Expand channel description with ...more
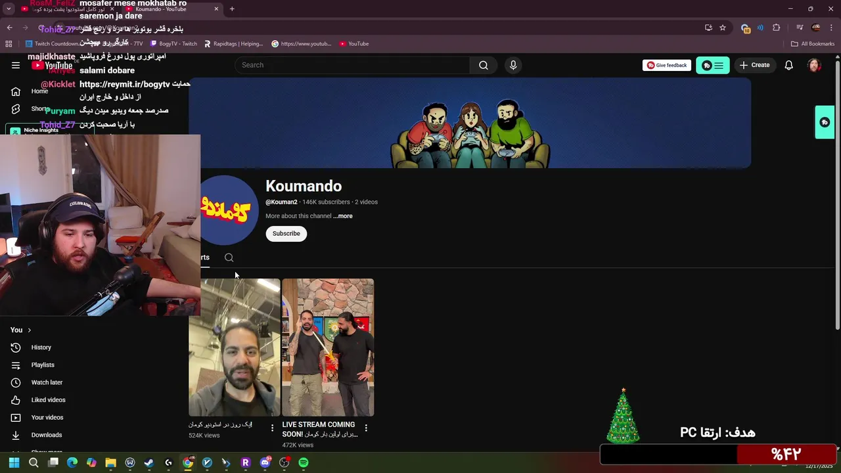Image resolution: width=841 pixels, height=473 pixels. pos(342,216)
